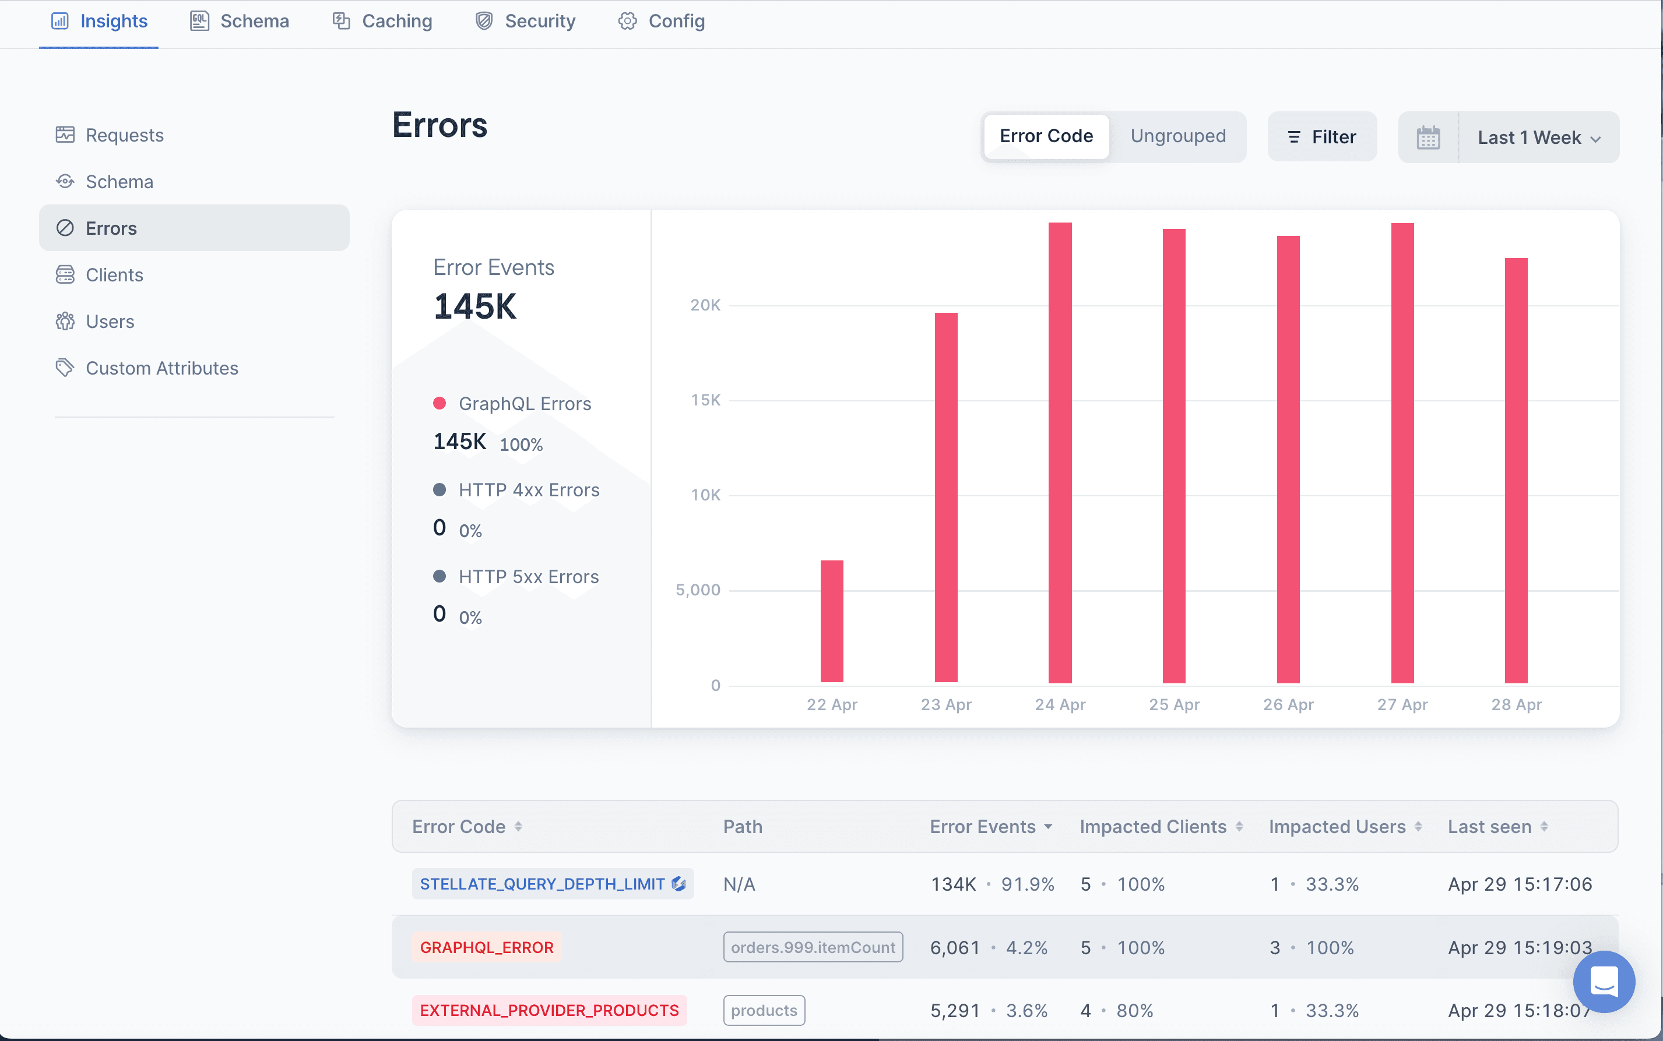Viewport: 1663px width, 1041px height.
Task: Open the Last 1 Week date range dropdown
Action: [1538, 137]
